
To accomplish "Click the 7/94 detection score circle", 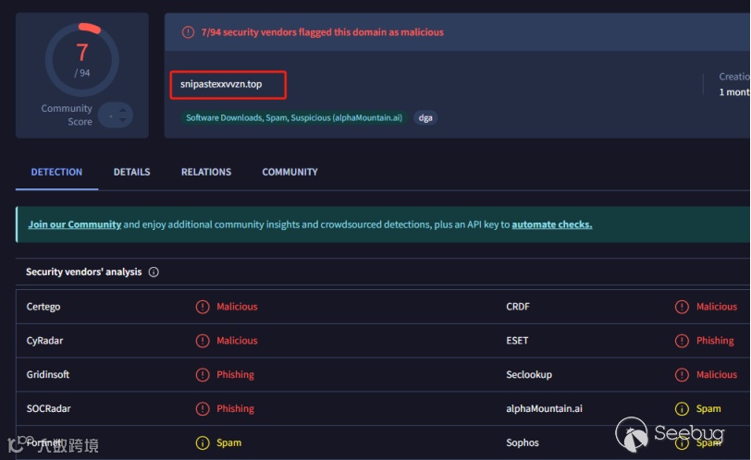I will coord(82,60).
